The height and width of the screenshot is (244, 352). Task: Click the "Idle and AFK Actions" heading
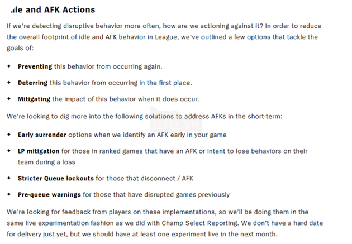tap(51, 10)
